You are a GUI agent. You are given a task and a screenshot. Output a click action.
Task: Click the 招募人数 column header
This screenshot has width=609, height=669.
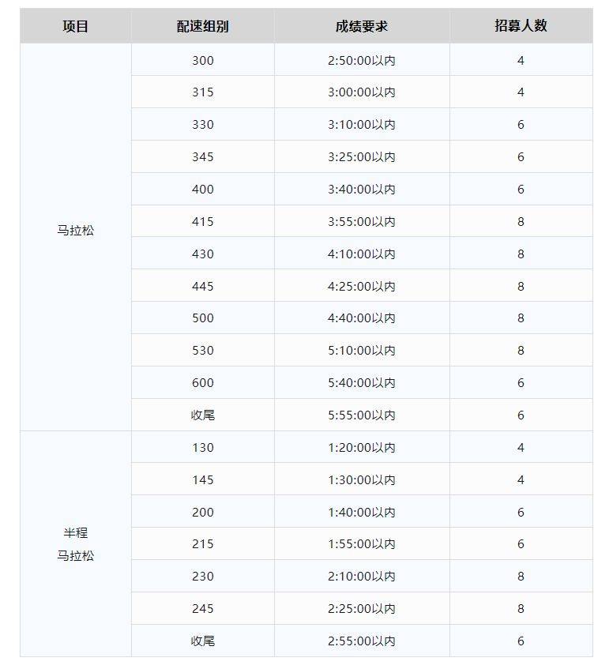click(521, 26)
